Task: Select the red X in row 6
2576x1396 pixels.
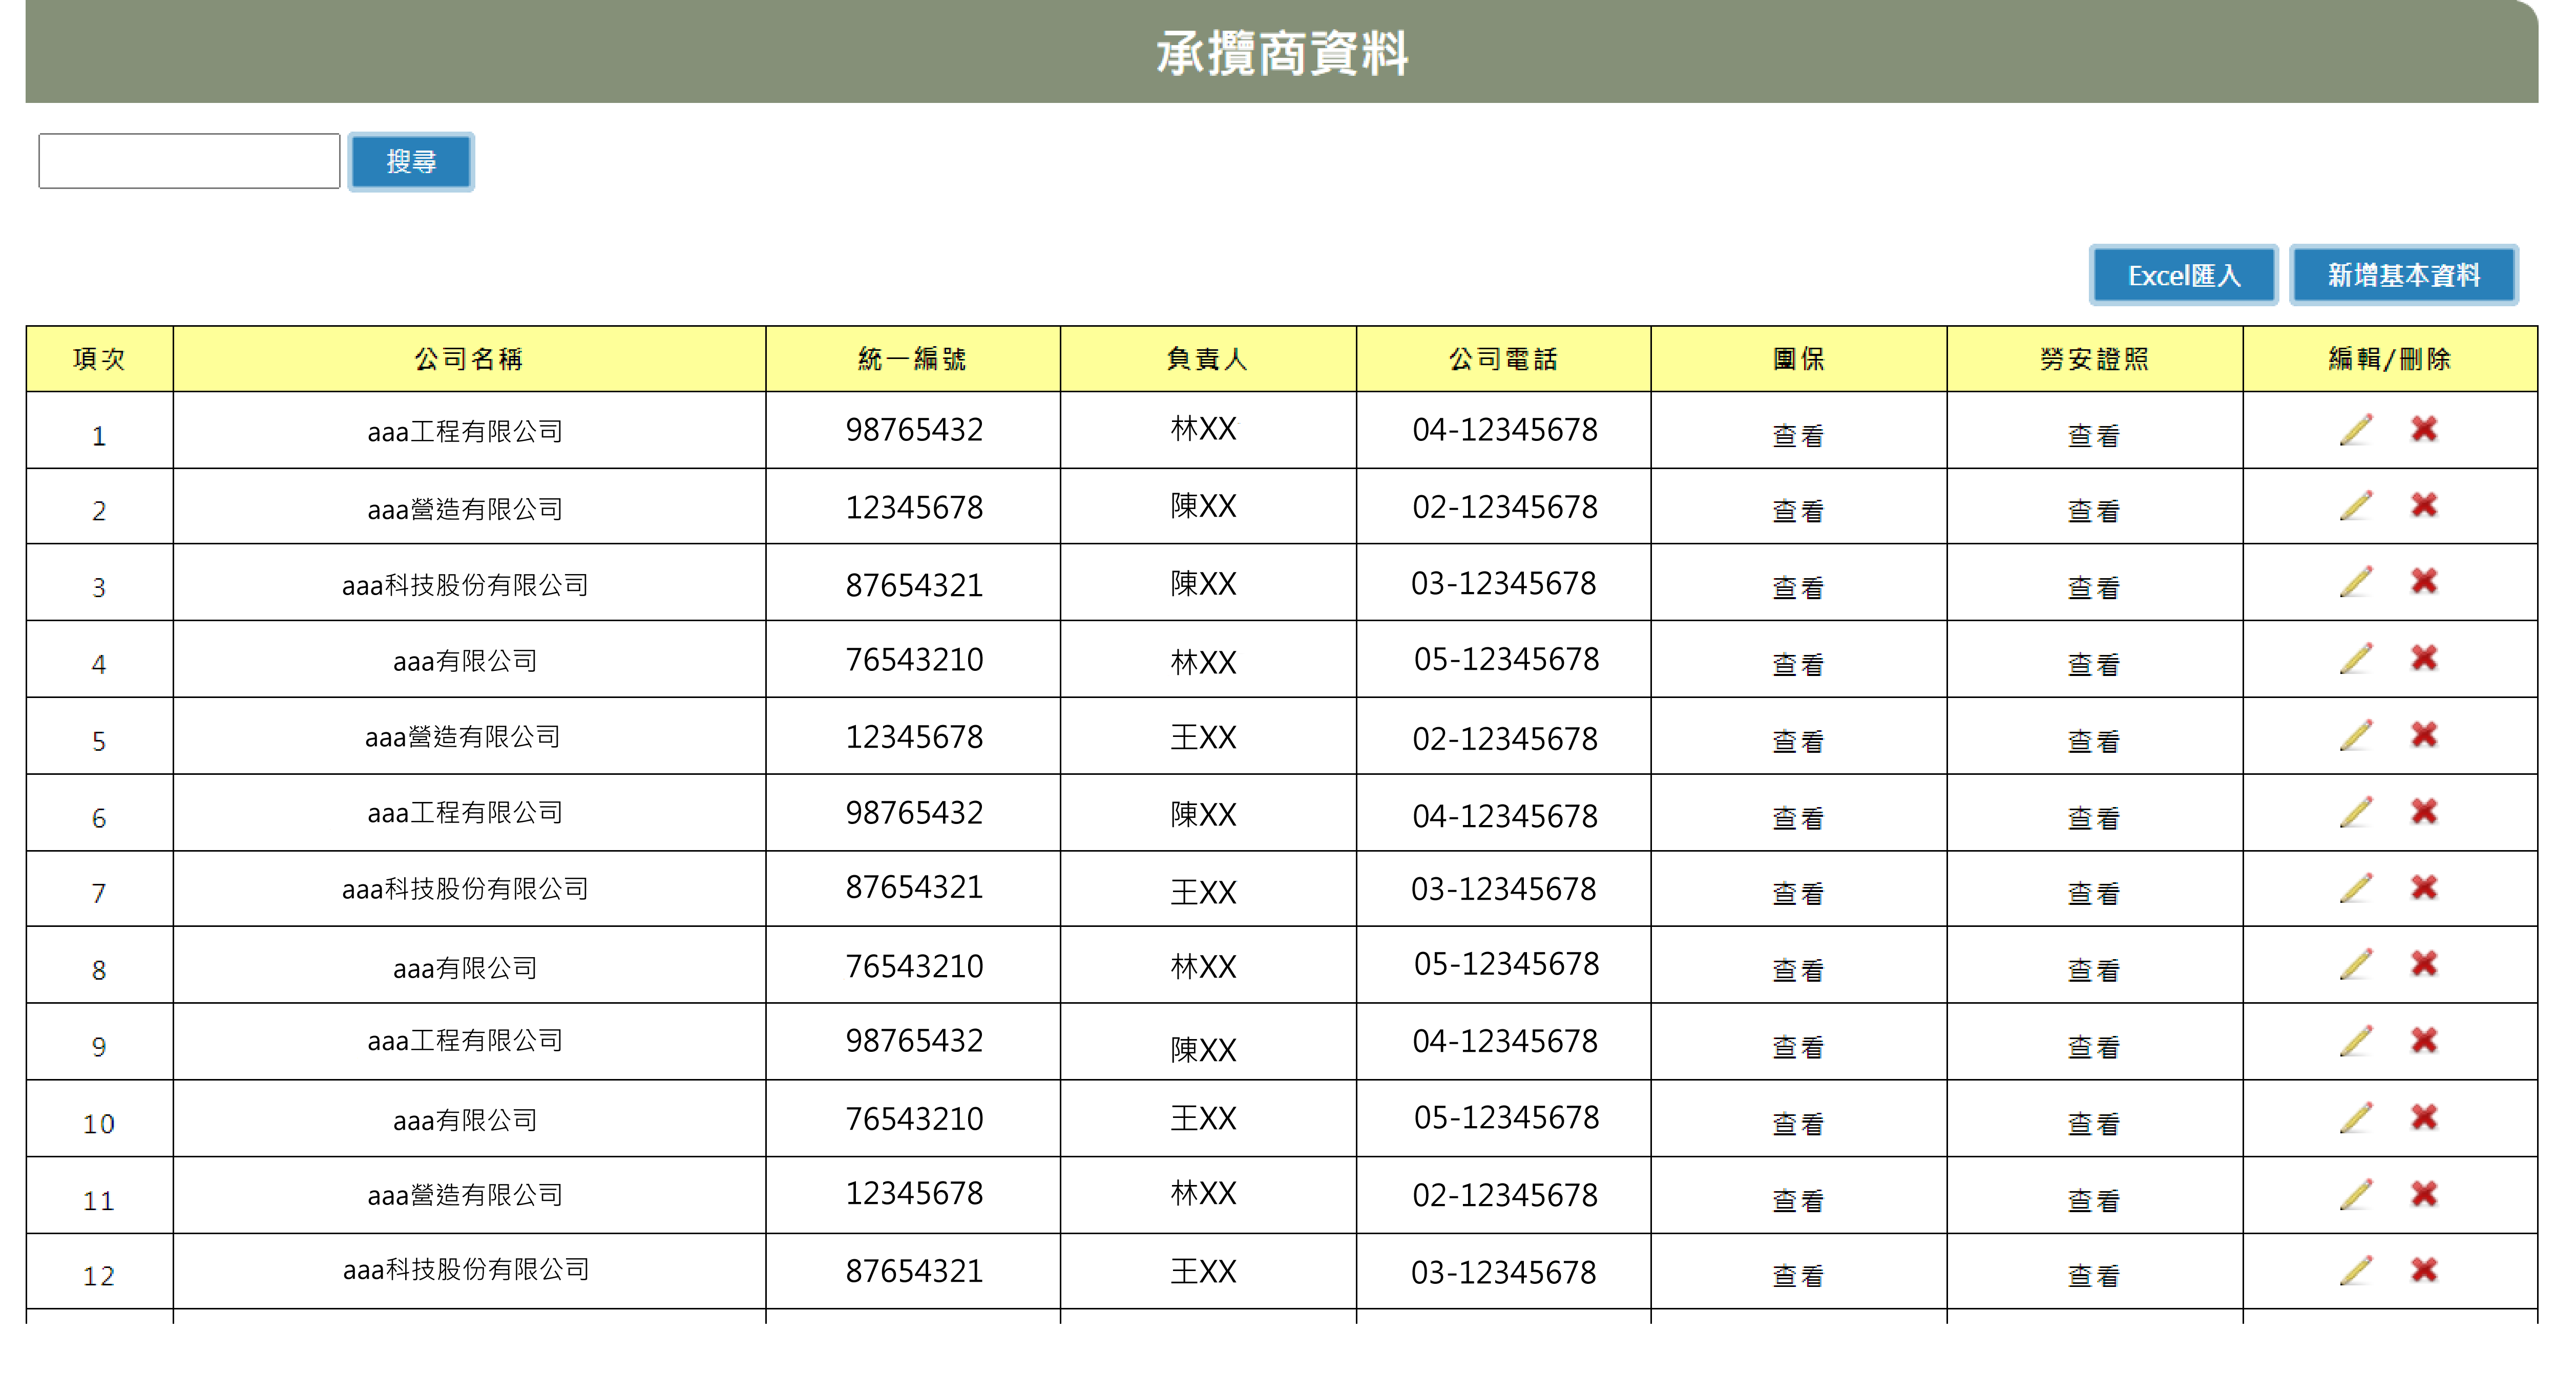Action: tap(2424, 811)
